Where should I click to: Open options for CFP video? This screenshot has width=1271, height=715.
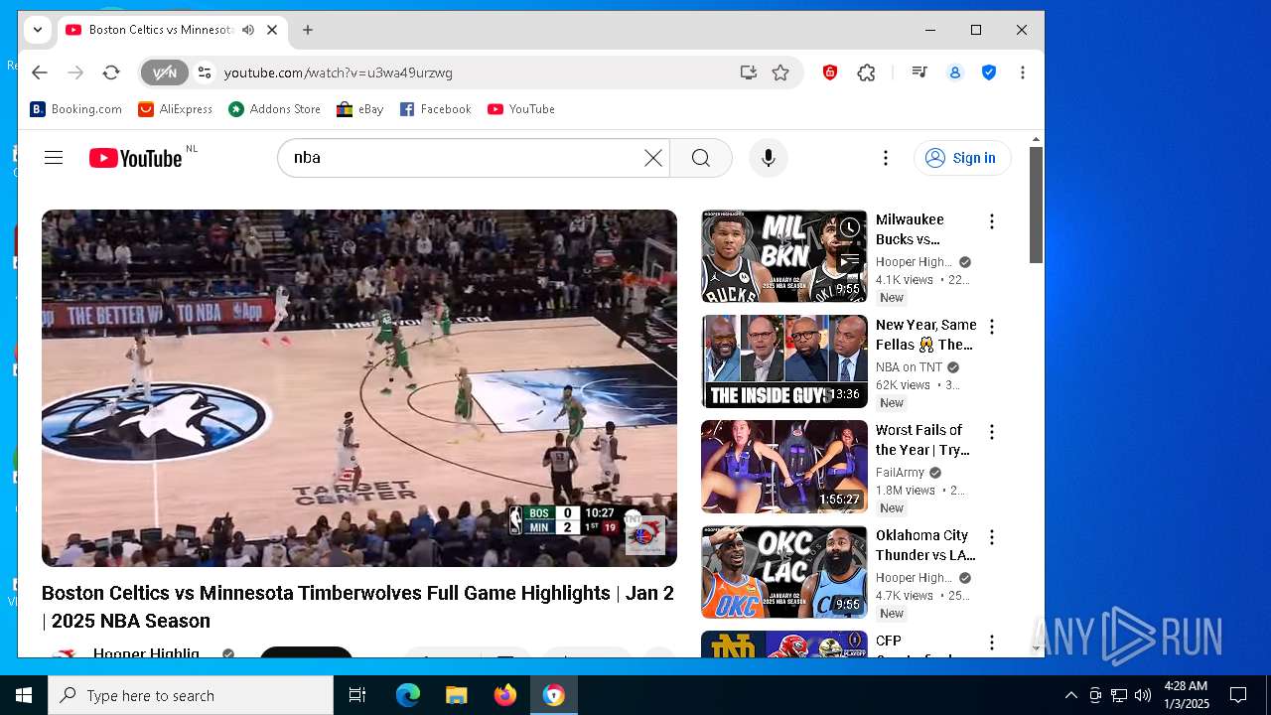click(x=991, y=643)
